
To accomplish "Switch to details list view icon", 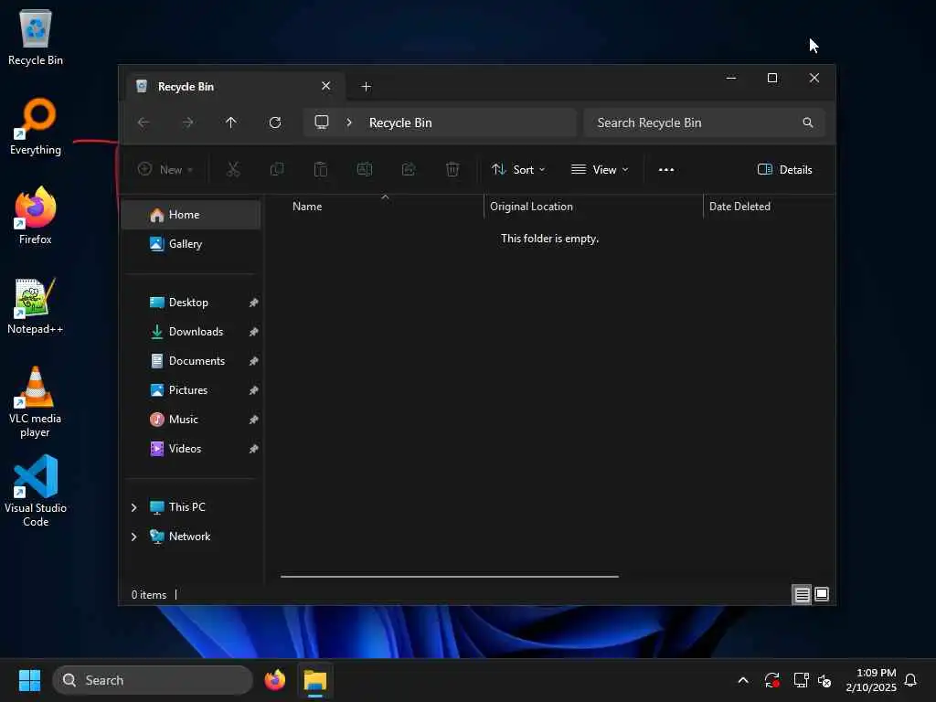I will pos(802,594).
